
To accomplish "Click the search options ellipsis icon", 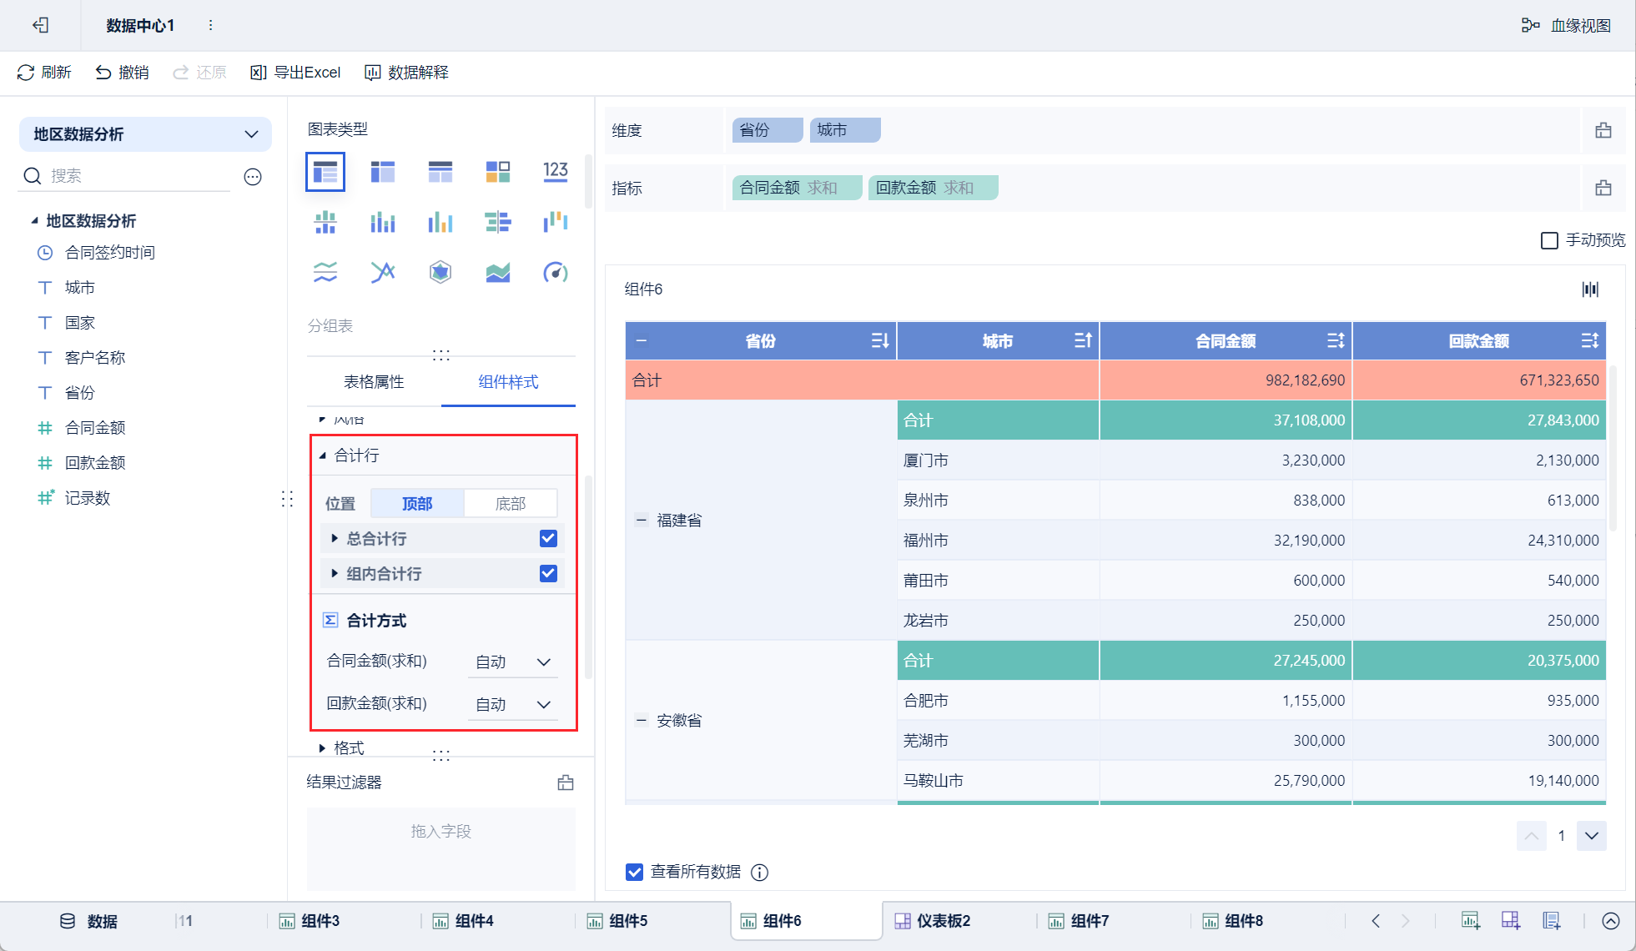I will (x=253, y=176).
